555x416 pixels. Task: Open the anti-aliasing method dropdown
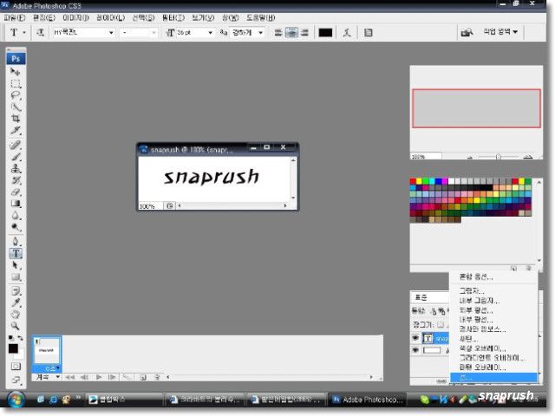(261, 33)
